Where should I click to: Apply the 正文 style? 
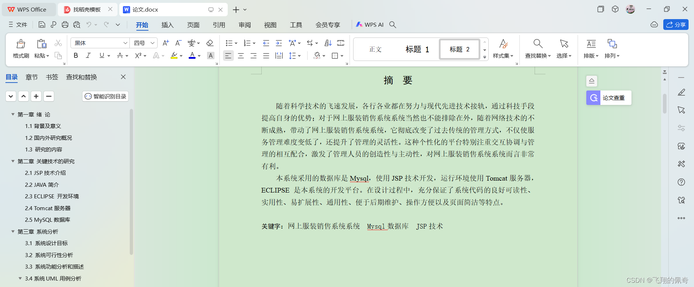point(375,49)
